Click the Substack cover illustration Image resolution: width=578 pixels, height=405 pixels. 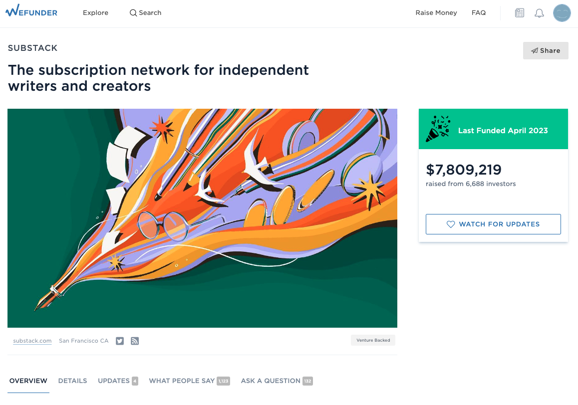[x=202, y=218]
